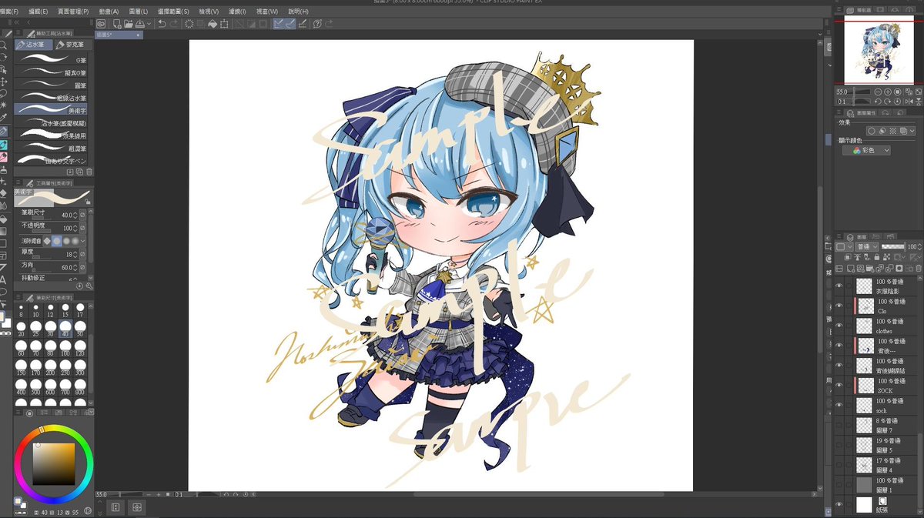
Task: Choose the 效果線用 brush preset
Action: click(x=51, y=135)
